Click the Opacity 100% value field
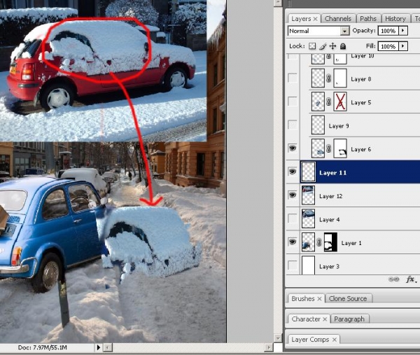Viewport: 420px width, 355px height. (x=388, y=31)
